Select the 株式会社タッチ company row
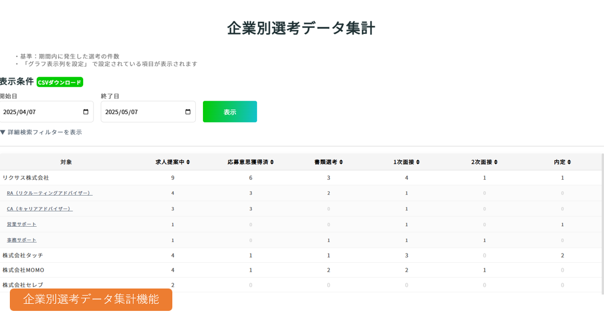This screenshot has width=604, height=312. click(x=22, y=255)
